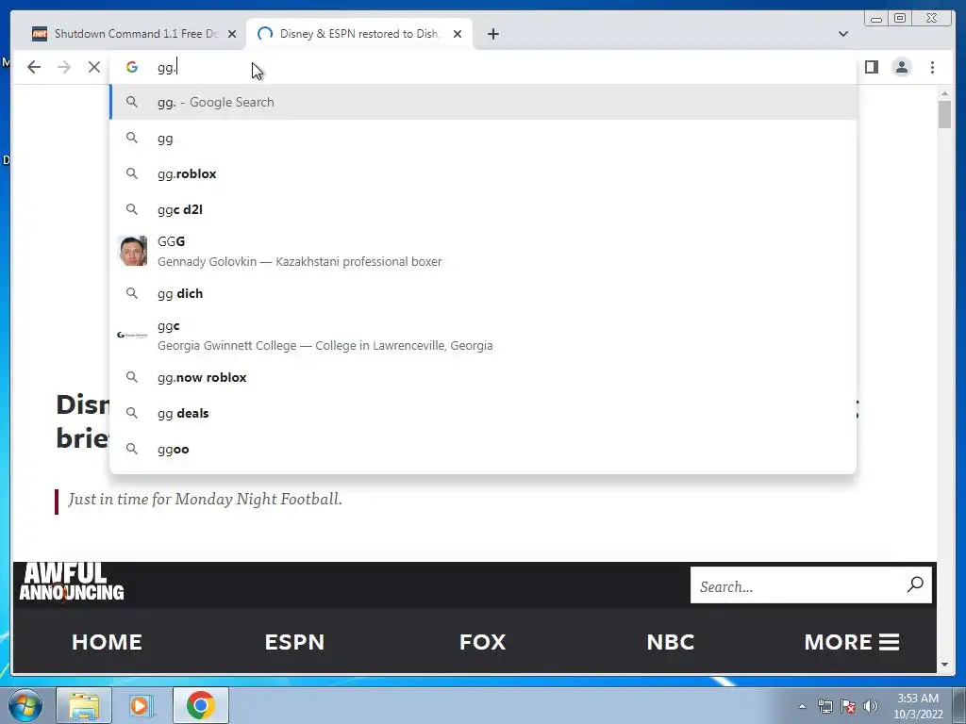The image size is (966, 724).
Task: Close the Disney & ESPN tab
Action: click(x=458, y=34)
